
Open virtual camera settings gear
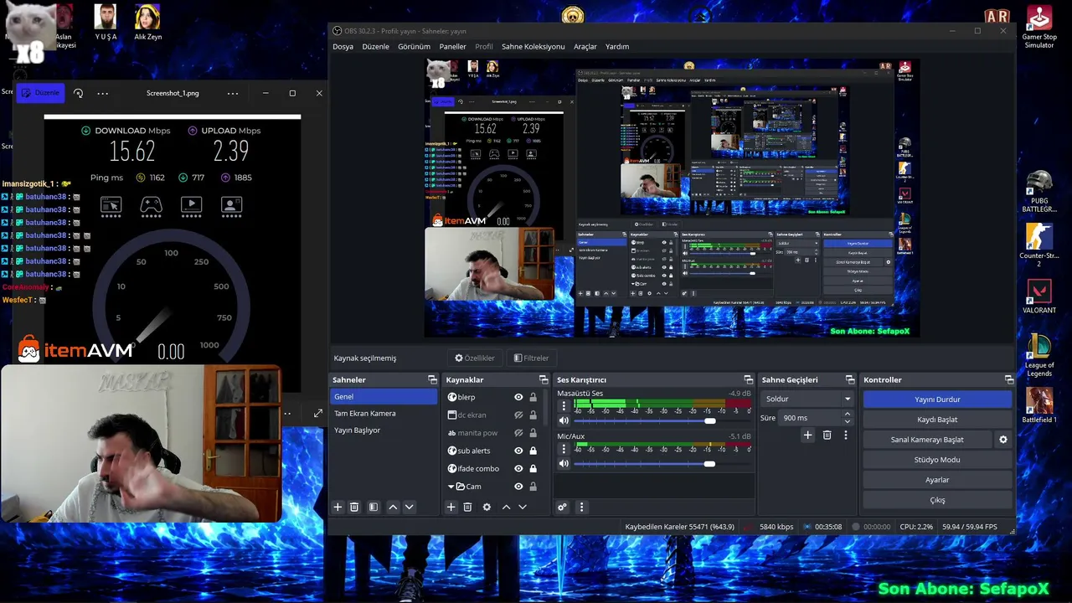(1003, 440)
